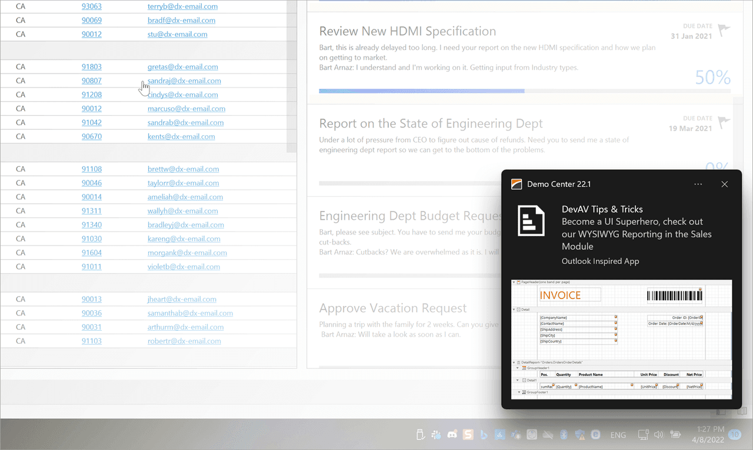
Task: Open email link arthurm@dx-email.com
Action: 186,327
